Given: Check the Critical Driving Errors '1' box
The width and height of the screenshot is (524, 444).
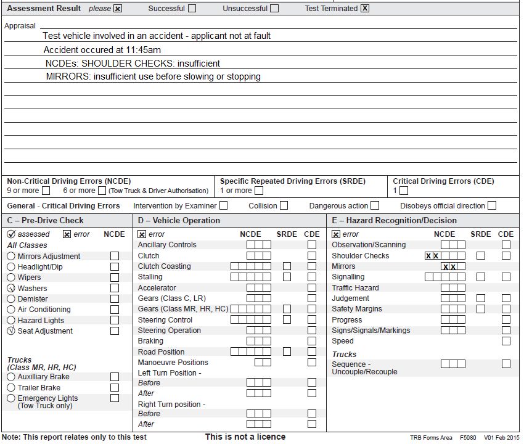Looking at the screenshot, I should [404, 191].
